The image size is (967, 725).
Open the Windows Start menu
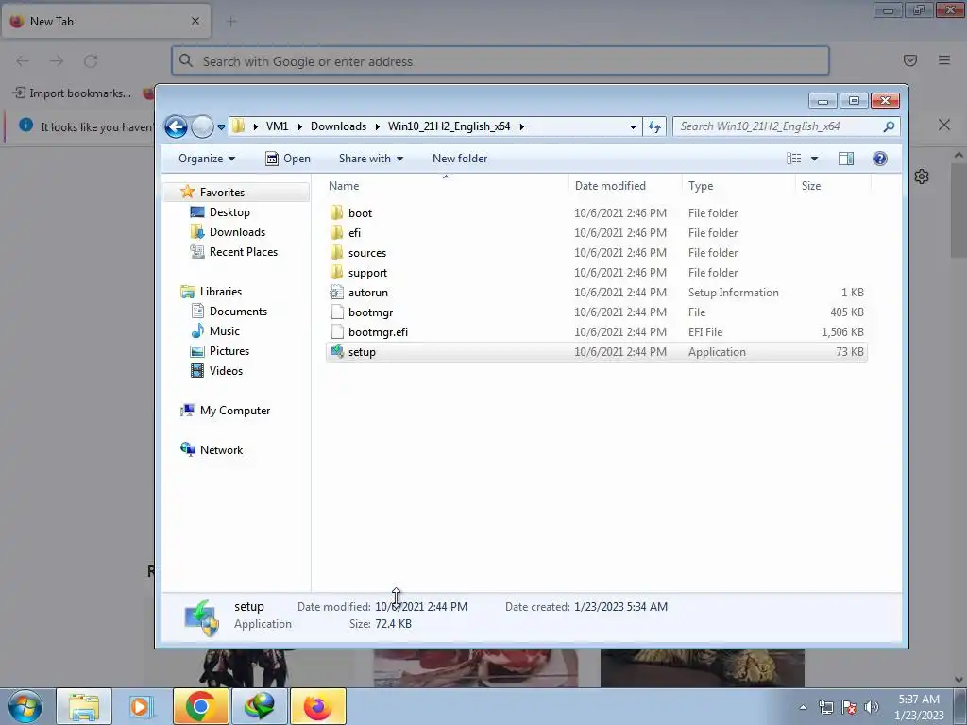tap(25, 706)
